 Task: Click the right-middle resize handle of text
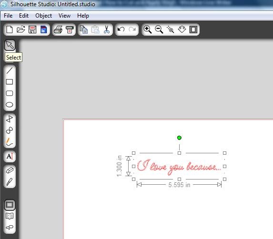click(x=224, y=166)
